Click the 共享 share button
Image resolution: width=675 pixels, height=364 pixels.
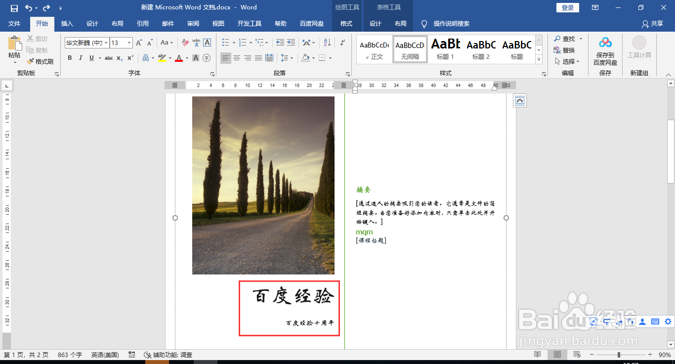click(x=652, y=24)
